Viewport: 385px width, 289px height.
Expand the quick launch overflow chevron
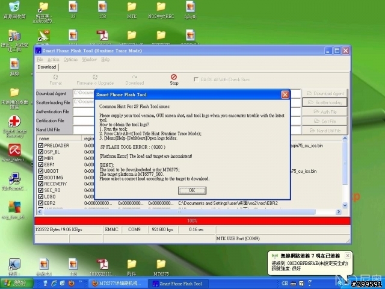coord(80,282)
